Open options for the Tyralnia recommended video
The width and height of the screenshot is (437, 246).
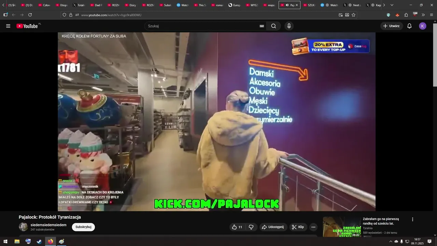[x=412, y=219]
